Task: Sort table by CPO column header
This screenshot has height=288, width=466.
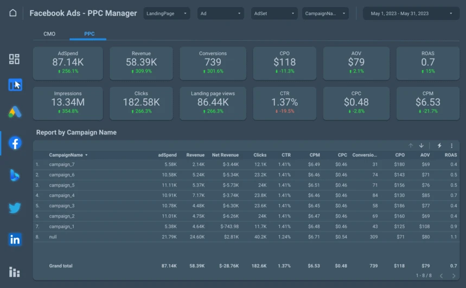Action: tap(400, 155)
